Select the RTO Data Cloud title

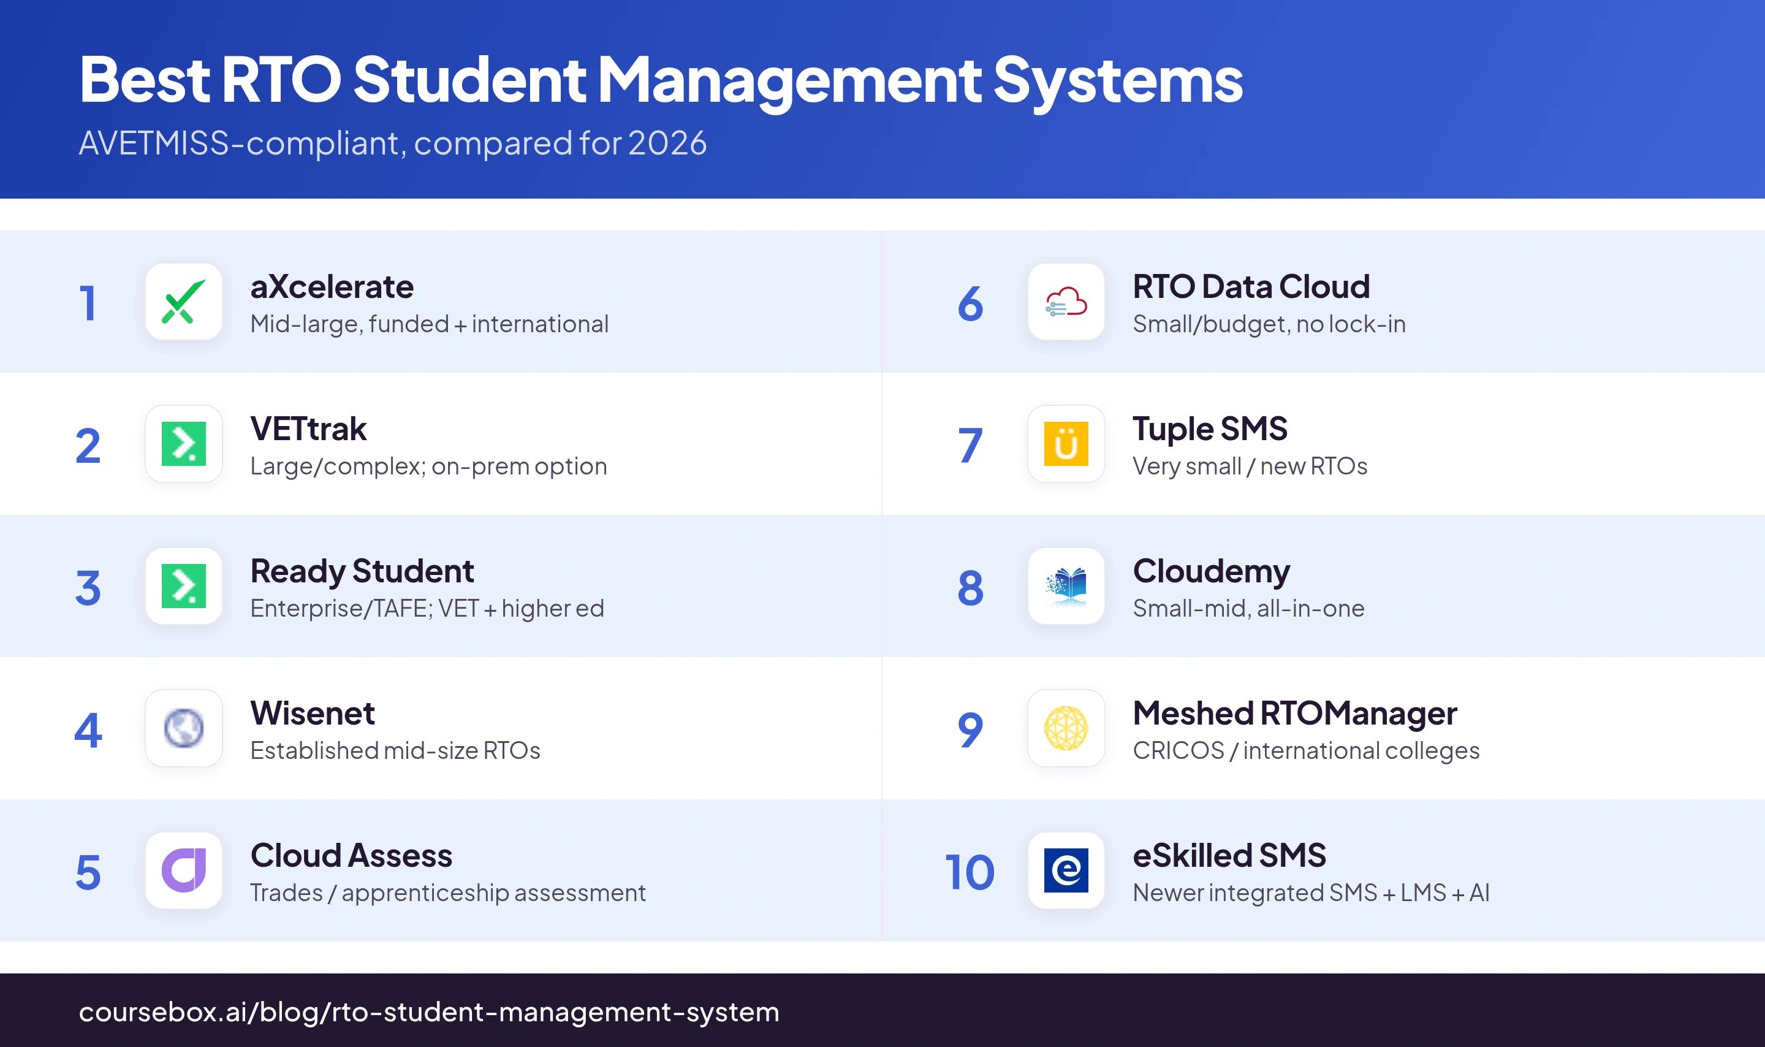1251,287
